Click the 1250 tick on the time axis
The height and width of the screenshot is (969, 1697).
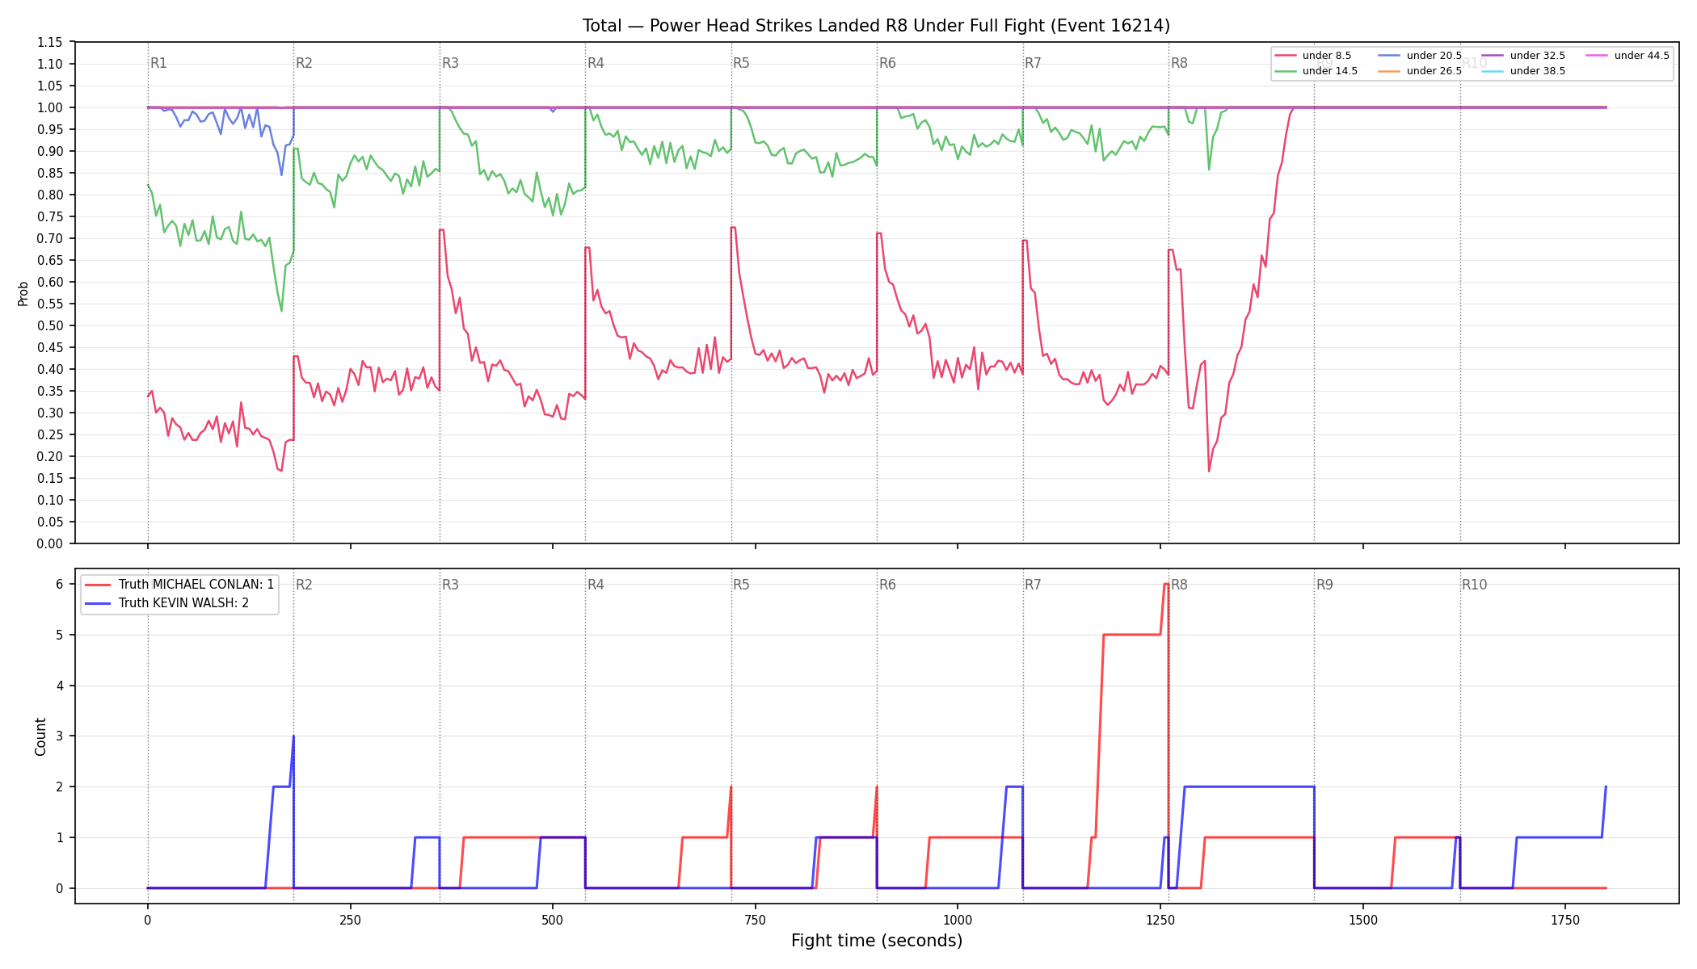coord(1160,920)
